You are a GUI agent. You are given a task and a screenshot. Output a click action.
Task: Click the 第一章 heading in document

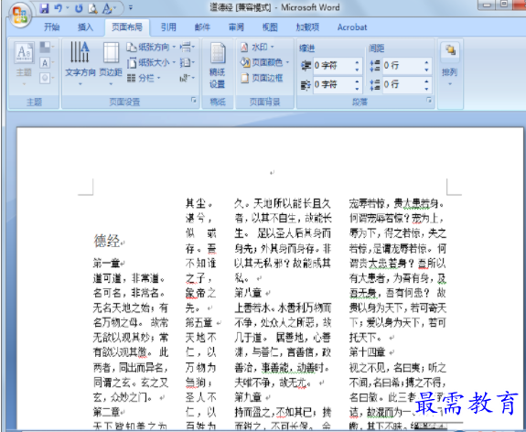pos(107,264)
